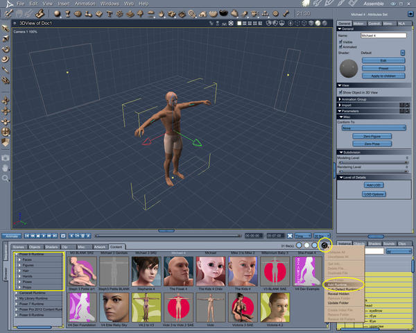Select the bone tool icon
This screenshot has width=416, height=333.
pos(286,13)
